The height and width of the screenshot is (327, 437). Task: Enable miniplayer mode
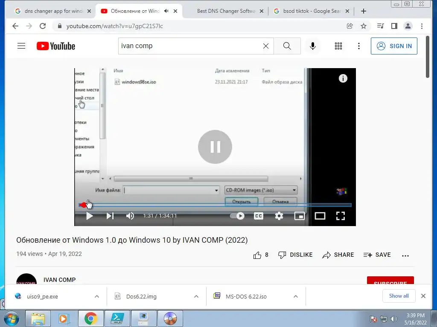[x=300, y=216]
